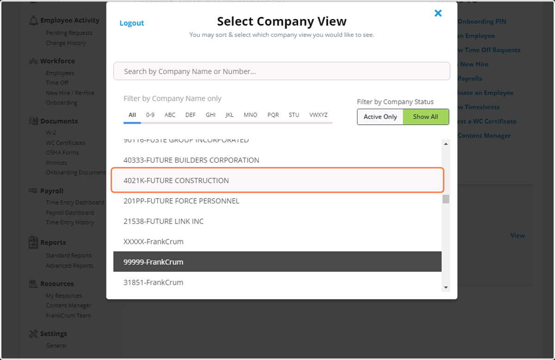
Task: Open New Hire / Re-Hire
Action: (70, 93)
